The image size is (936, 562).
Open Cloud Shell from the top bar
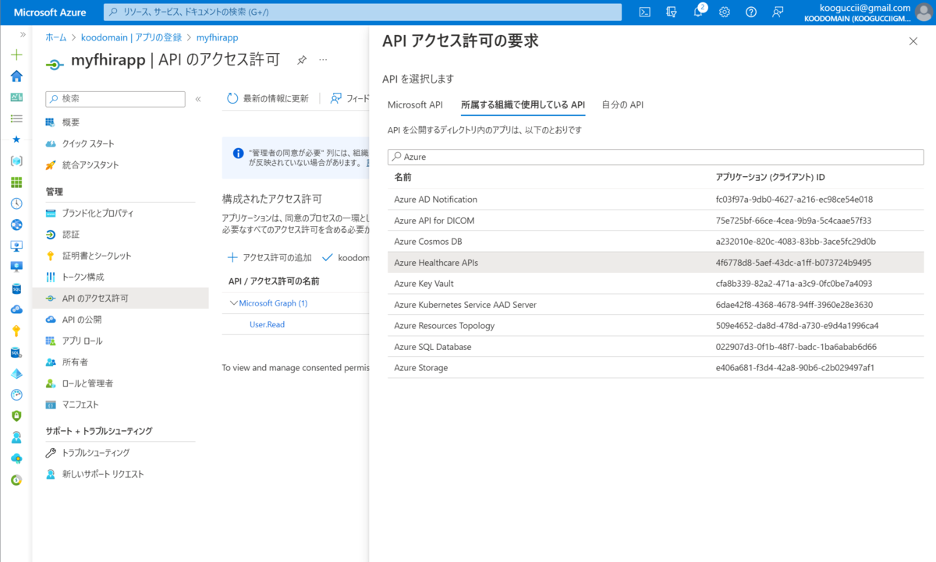[x=645, y=12]
